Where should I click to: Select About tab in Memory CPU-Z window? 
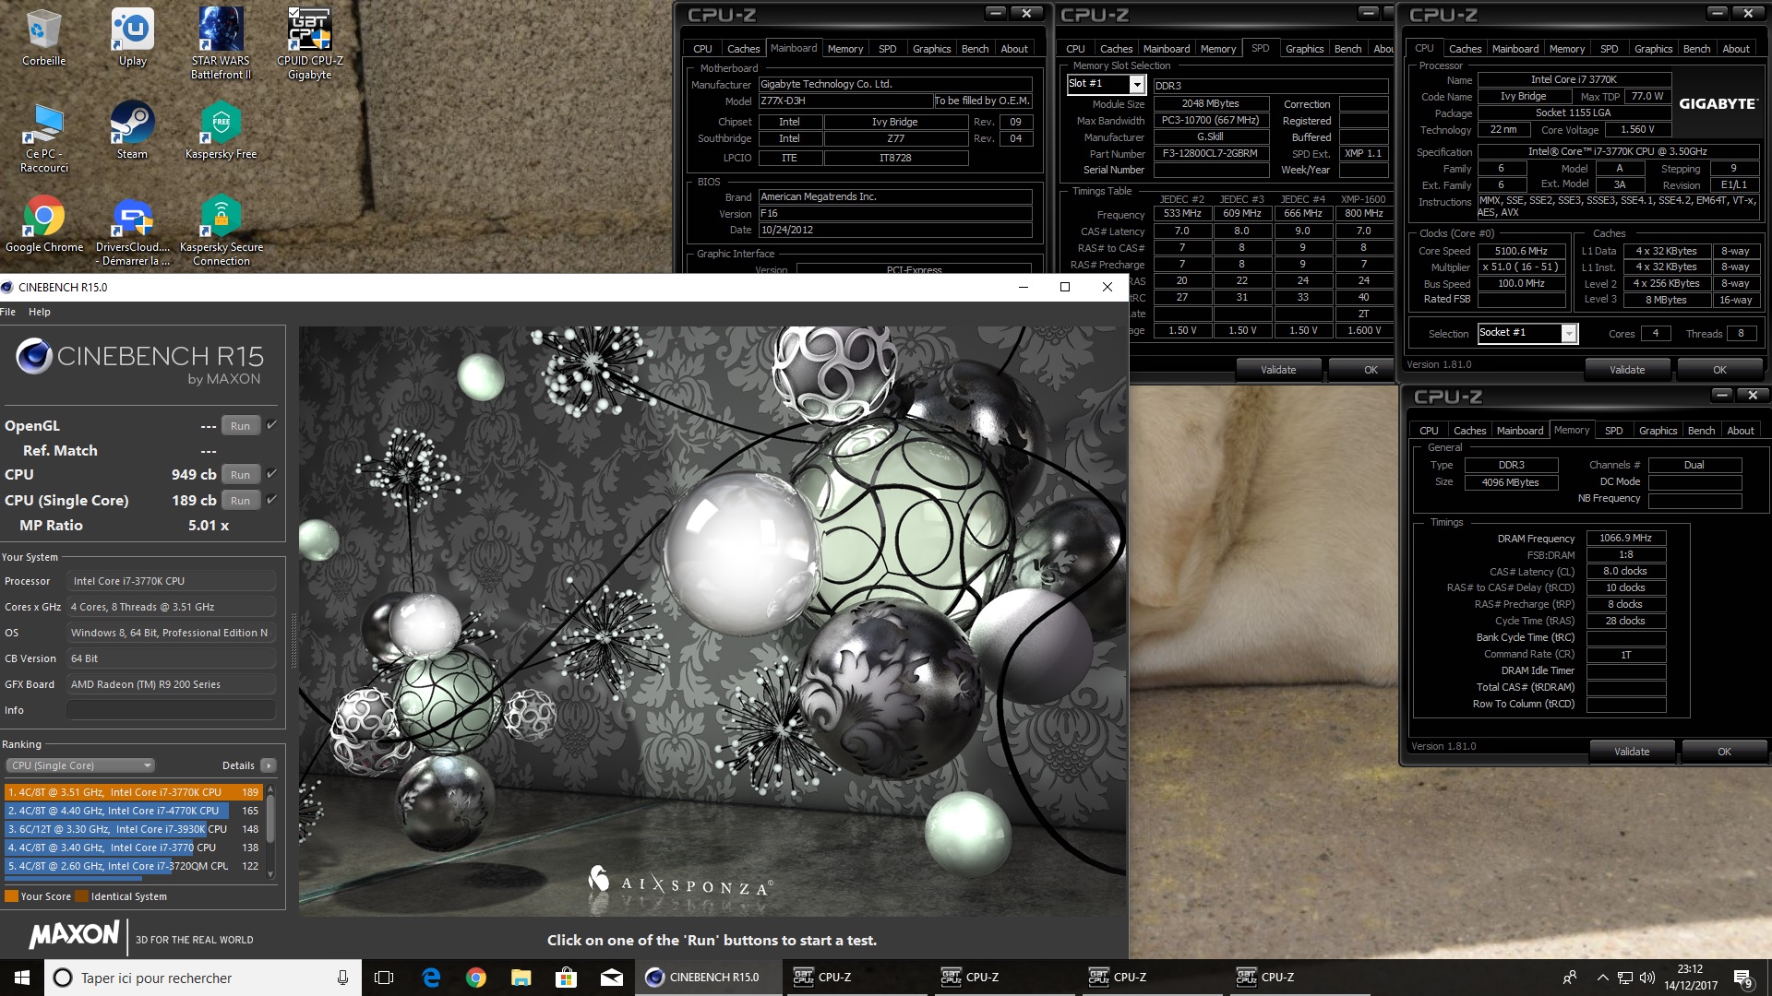pyautogui.click(x=1740, y=431)
